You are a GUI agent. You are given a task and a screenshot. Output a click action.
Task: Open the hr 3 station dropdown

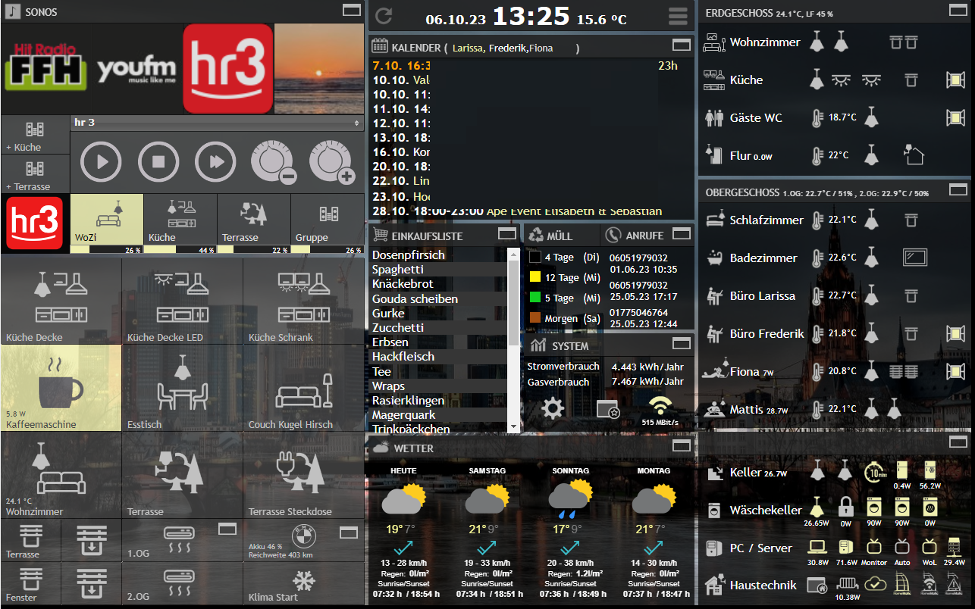pos(217,123)
